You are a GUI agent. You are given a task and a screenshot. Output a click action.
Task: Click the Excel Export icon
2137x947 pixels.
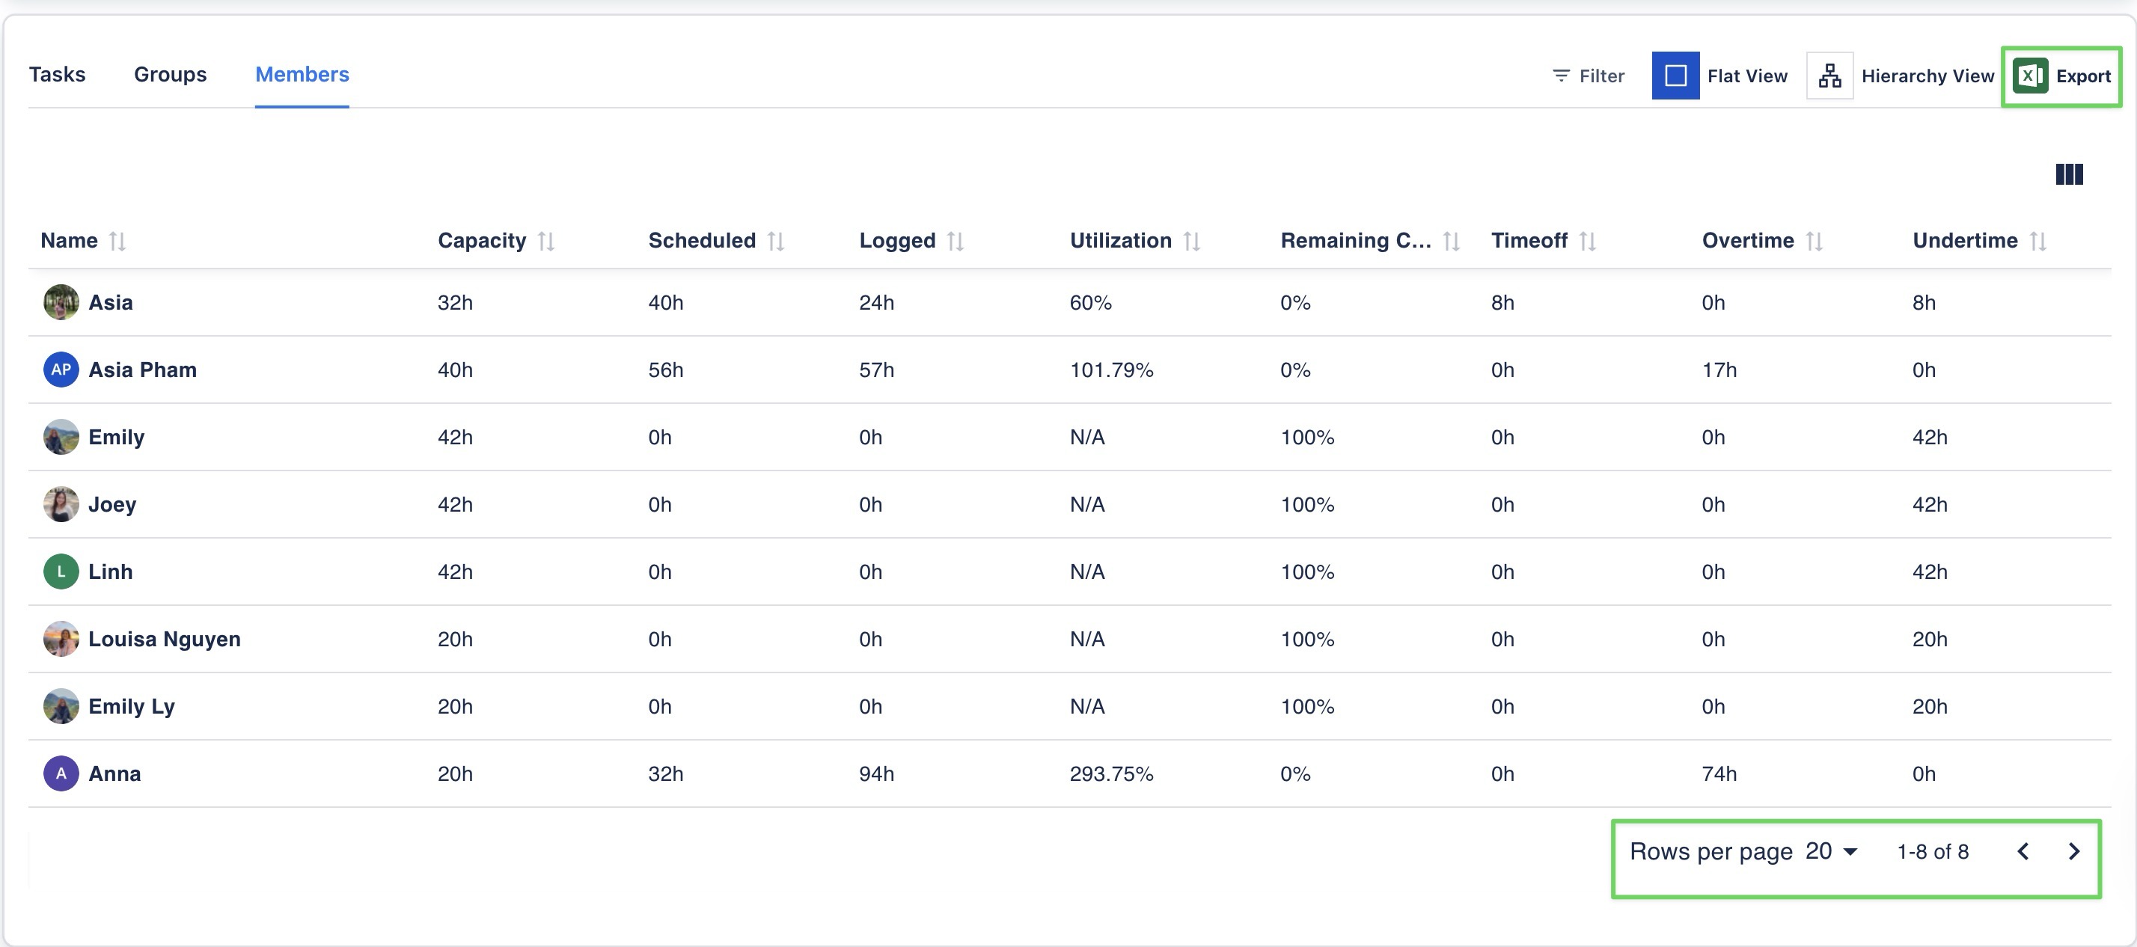click(x=2030, y=76)
